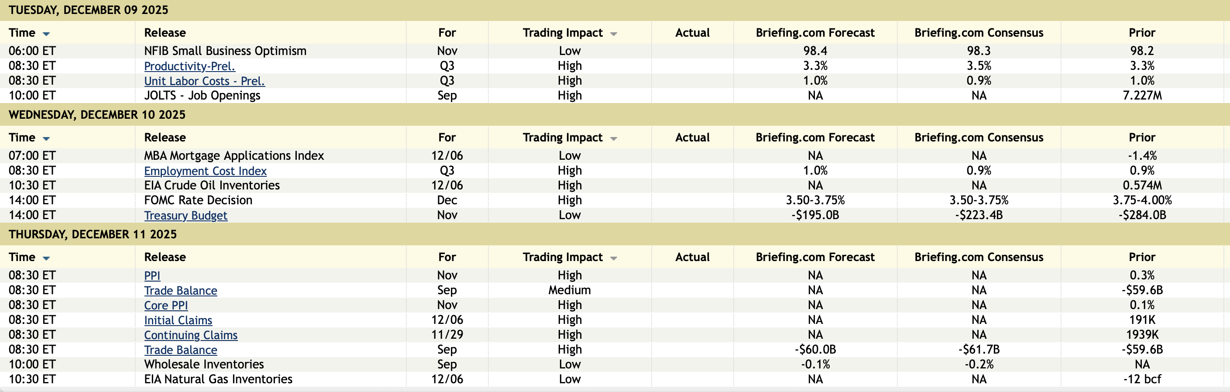The width and height of the screenshot is (1230, 392).
Task: Click the Time sort arrow under Wednesday, December 10
Action: (x=46, y=139)
